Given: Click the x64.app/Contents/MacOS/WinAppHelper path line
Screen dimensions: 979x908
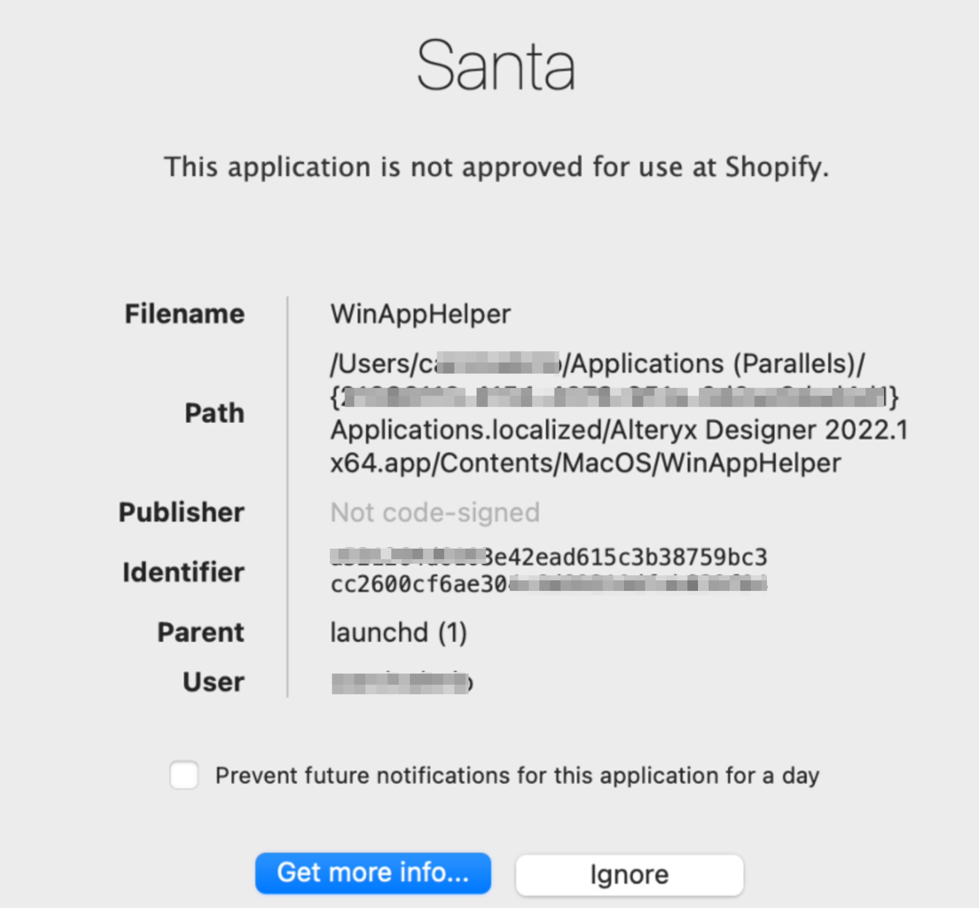Looking at the screenshot, I should [585, 463].
